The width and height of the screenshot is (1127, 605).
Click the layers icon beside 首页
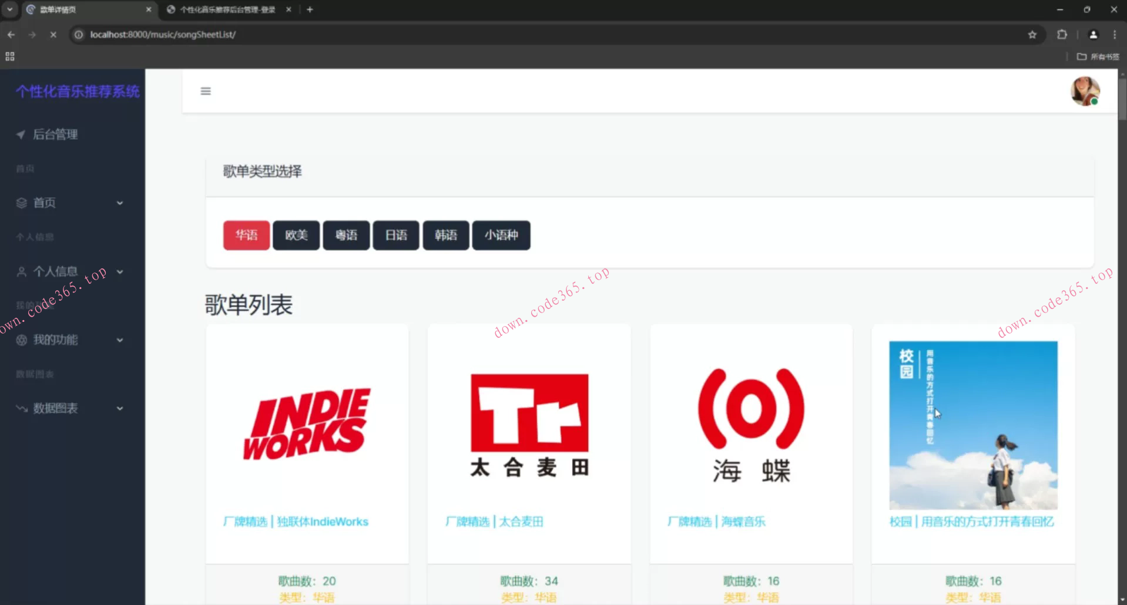pyautogui.click(x=21, y=203)
